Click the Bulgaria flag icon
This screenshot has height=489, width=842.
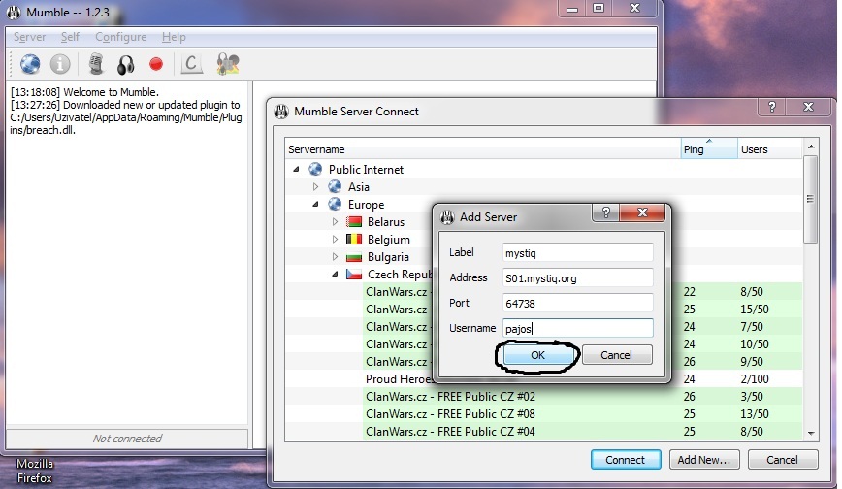pyautogui.click(x=354, y=257)
